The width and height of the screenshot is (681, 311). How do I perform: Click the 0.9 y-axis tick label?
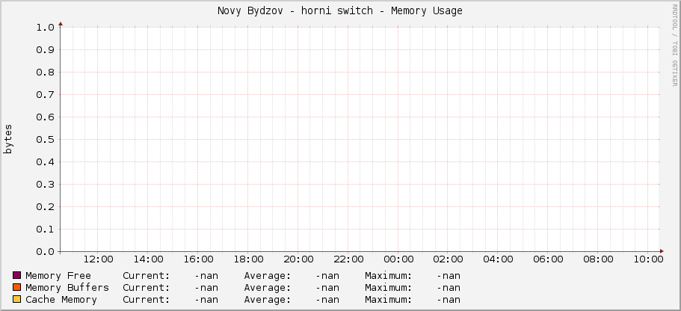pyautogui.click(x=45, y=50)
